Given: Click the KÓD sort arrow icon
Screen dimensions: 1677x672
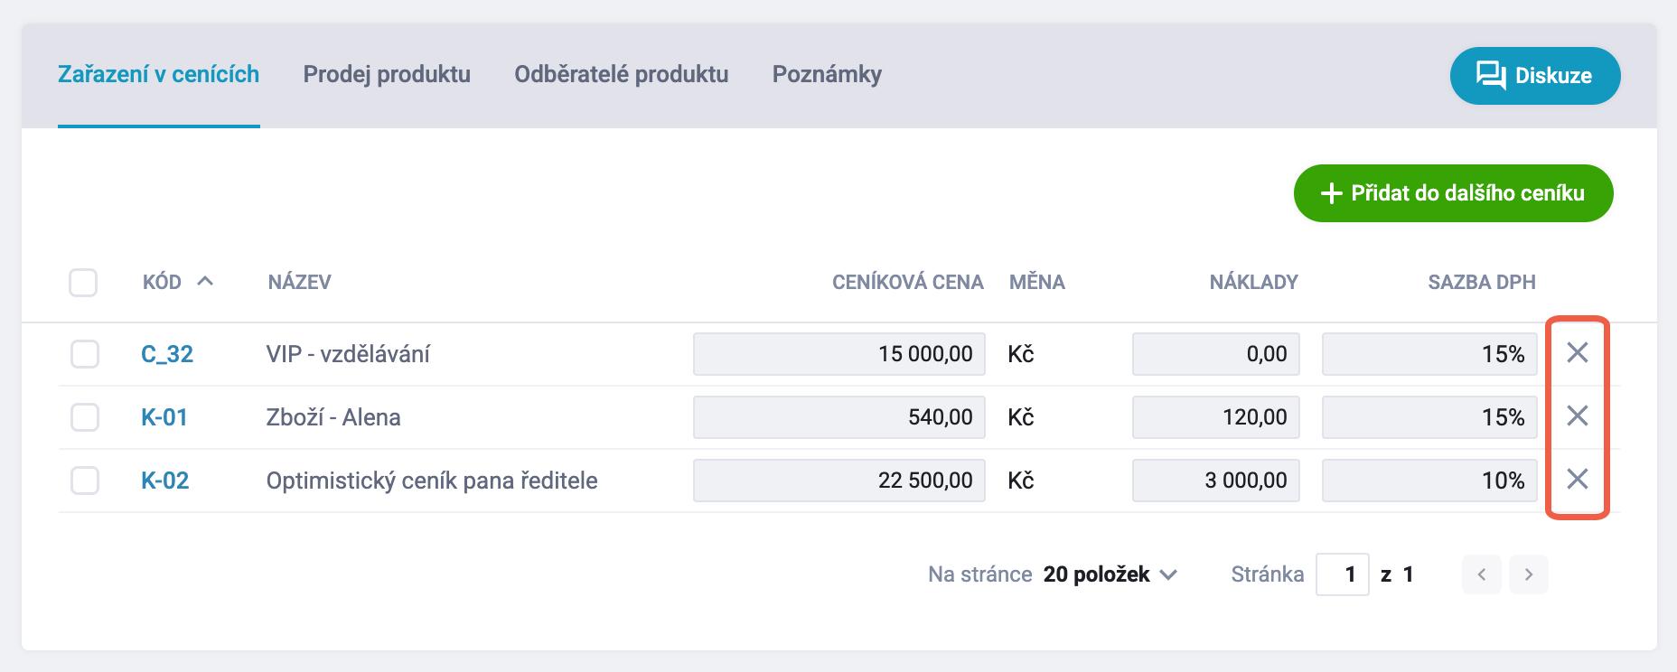Looking at the screenshot, I should 205,282.
